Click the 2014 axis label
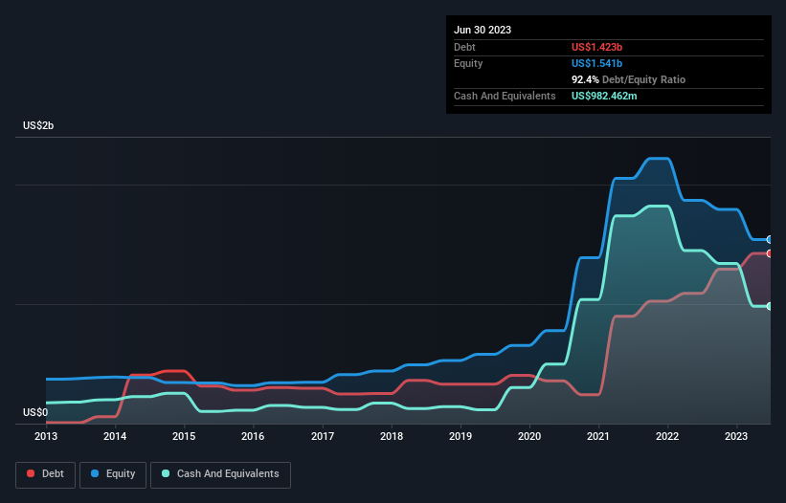The image size is (786, 503). 115,436
